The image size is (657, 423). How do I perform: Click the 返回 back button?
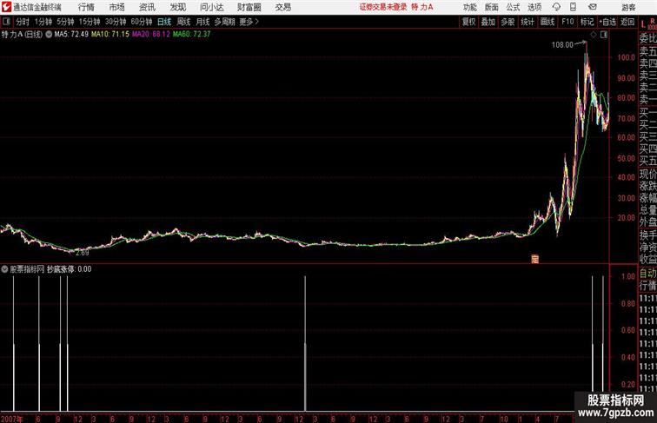627,22
